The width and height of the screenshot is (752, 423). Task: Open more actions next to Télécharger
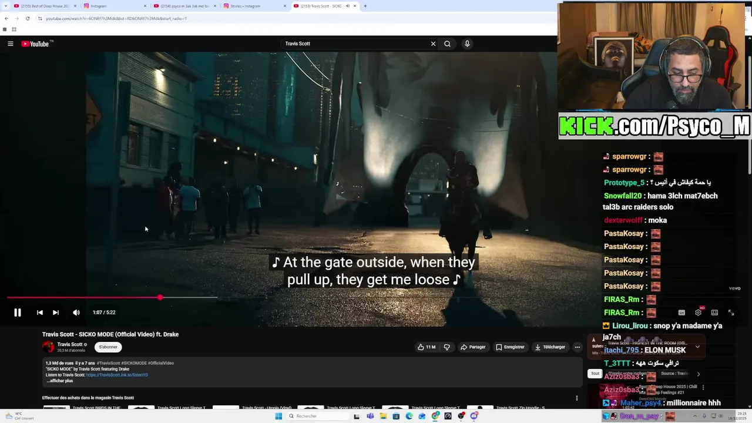(x=577, y=347)
